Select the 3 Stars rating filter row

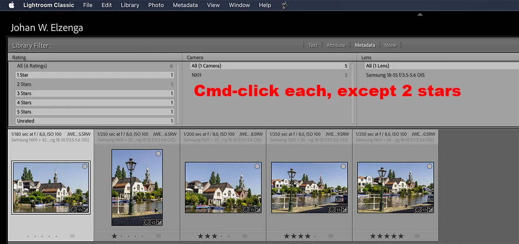95,94
